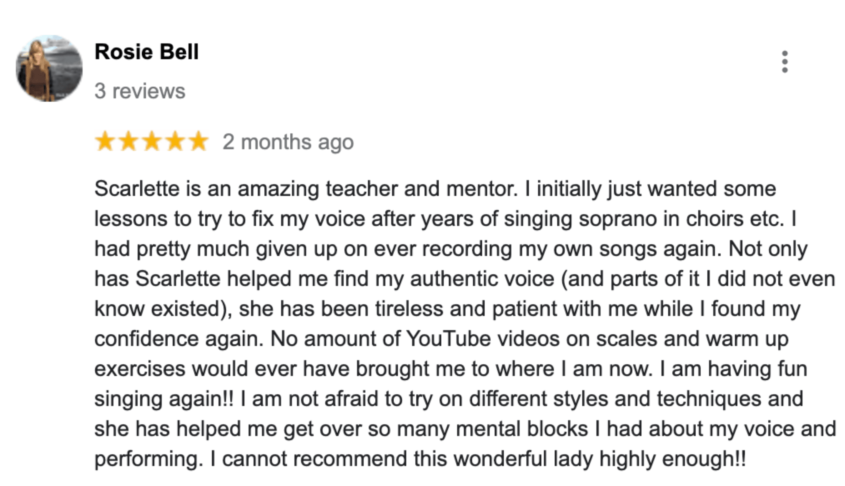Click the second gold rating star
The width and height of the screenshot is (845, 486).
(x=128, y=141)
